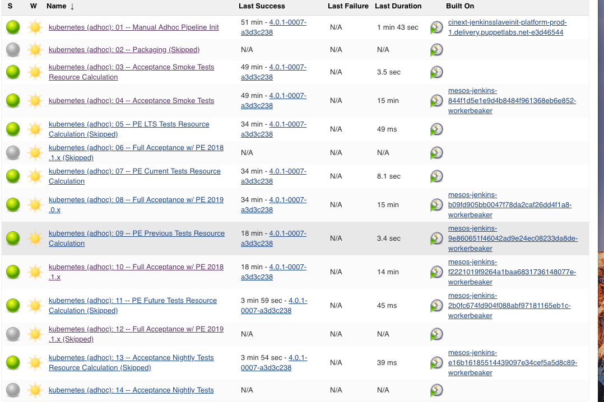Image resolution: width=604 pixels, height=402 pixels.
Task: Open job 12 Full Acceptance PE 2019.1.x (Skipped)
Action: (136, 334)
